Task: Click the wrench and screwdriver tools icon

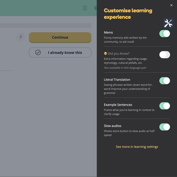Action: tap(168, 23)
